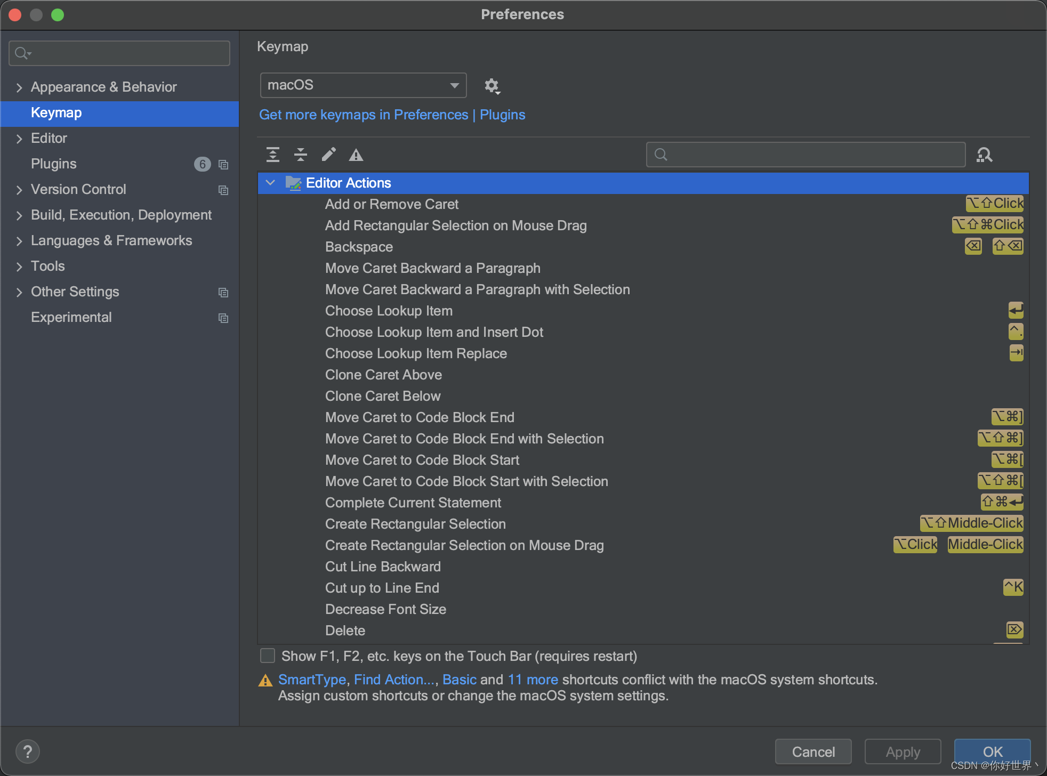Expand the Languages & Frameworks section
Image resolution: width=1047 pixels, height=776 pixels.
click(19, 241)
